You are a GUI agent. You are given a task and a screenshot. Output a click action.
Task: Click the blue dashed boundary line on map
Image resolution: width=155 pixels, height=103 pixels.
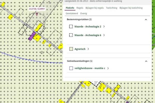32,60
